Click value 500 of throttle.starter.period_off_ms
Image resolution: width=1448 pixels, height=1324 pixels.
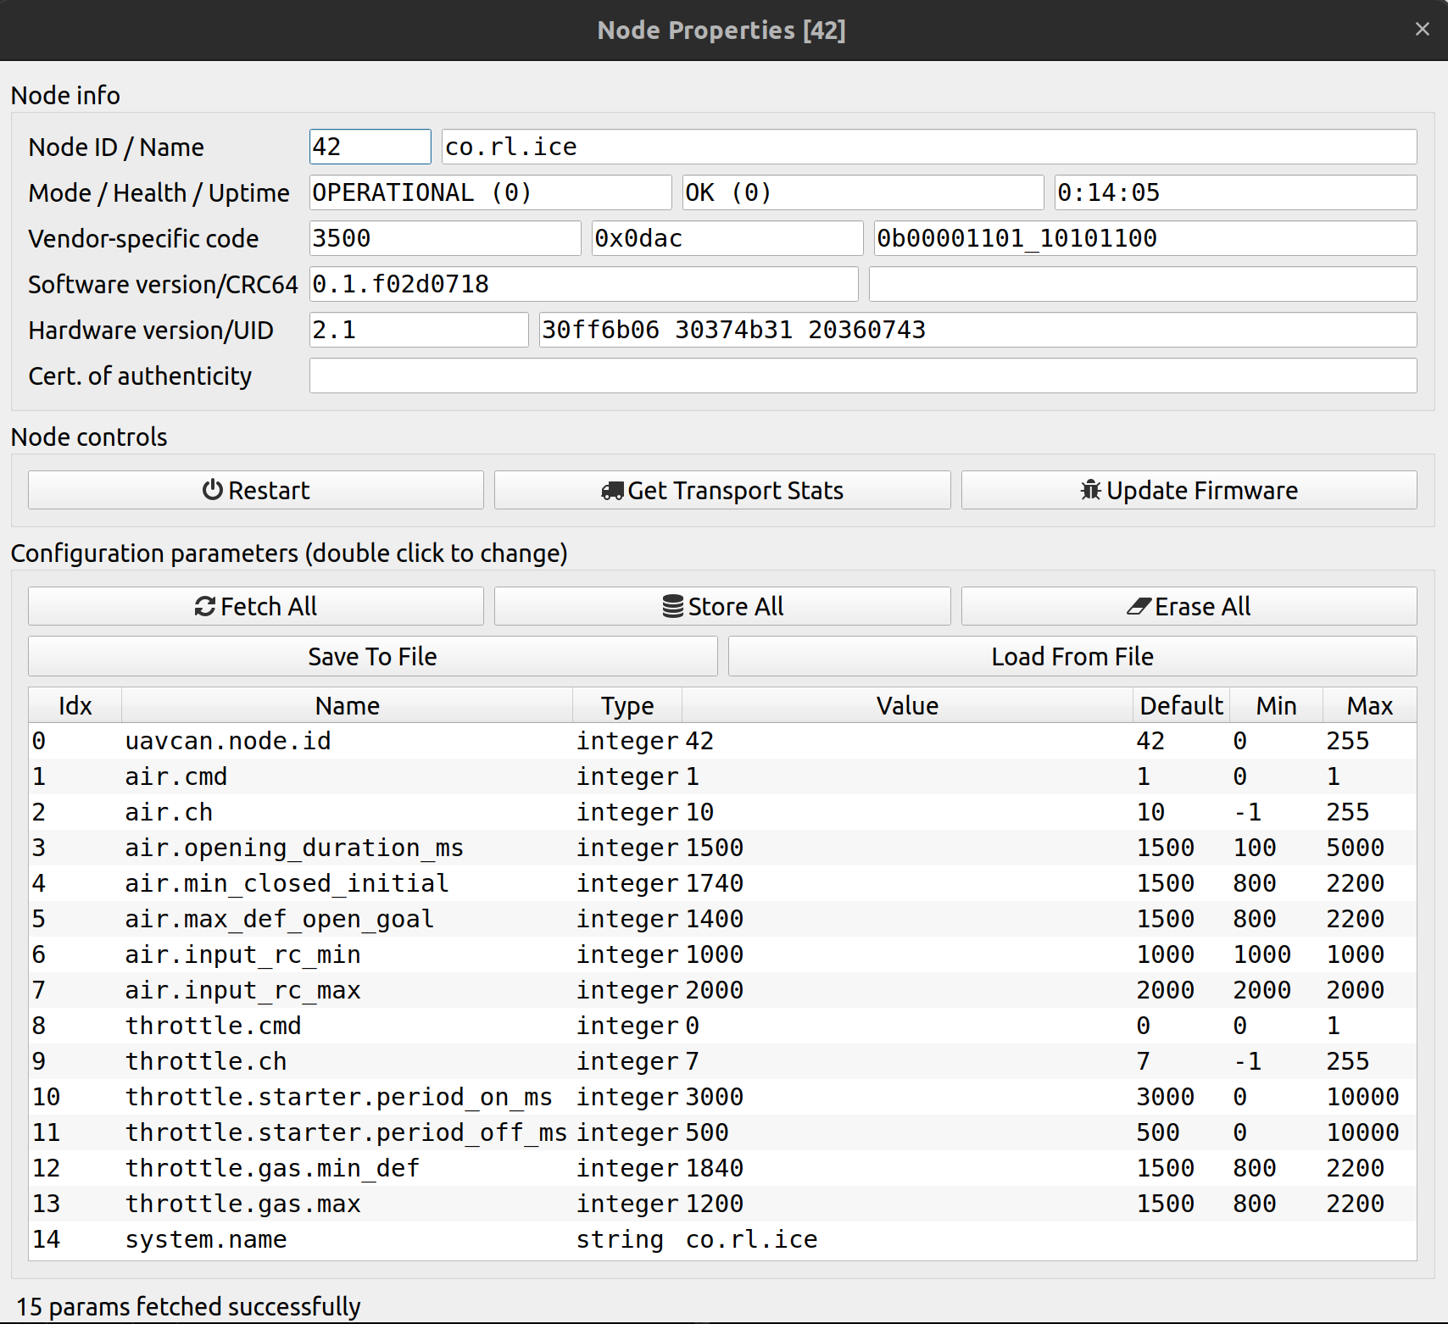pos(707,1132)
